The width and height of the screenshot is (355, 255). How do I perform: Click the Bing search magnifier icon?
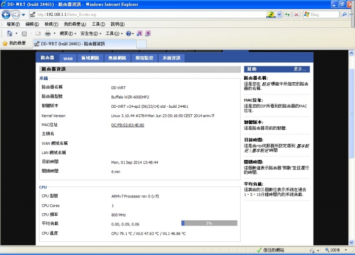click(344, 14)
